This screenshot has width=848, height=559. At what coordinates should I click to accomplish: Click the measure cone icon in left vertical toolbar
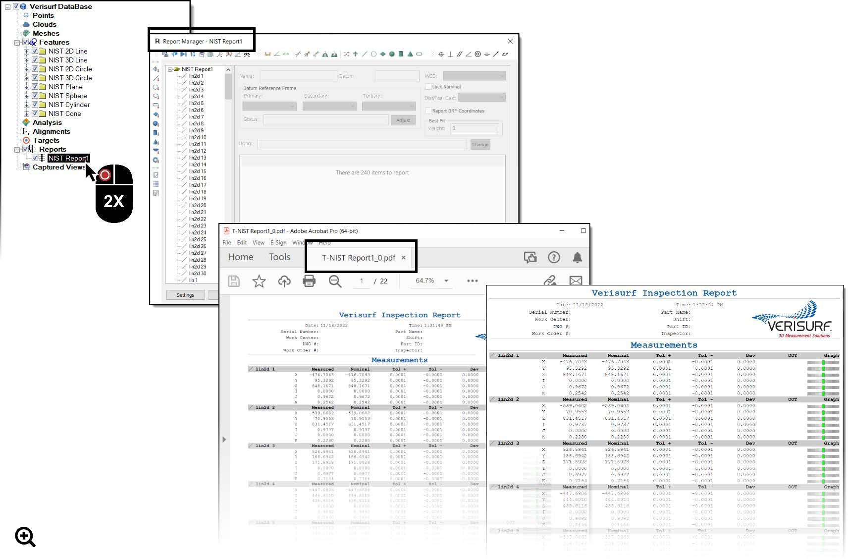coord(156,142)
